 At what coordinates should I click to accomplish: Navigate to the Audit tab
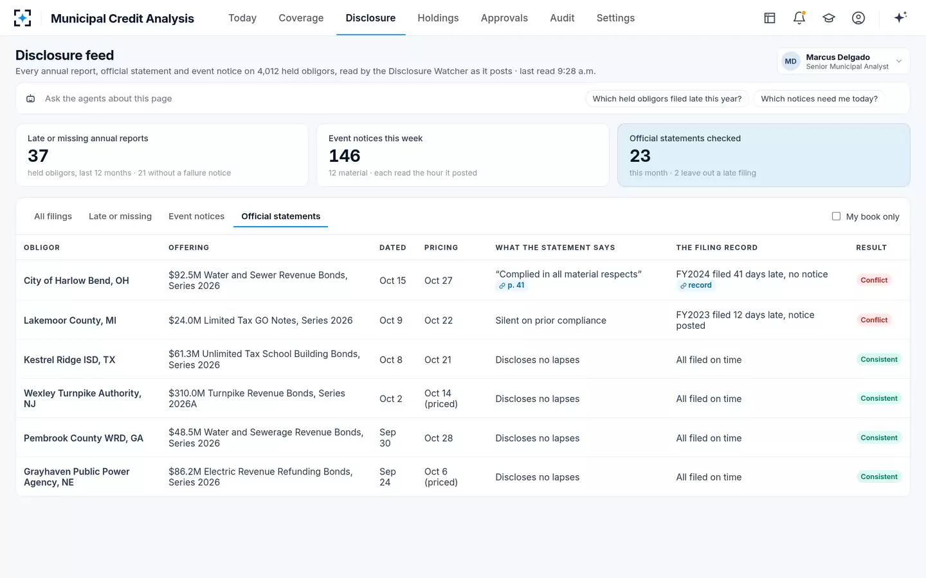pos(562,18)
